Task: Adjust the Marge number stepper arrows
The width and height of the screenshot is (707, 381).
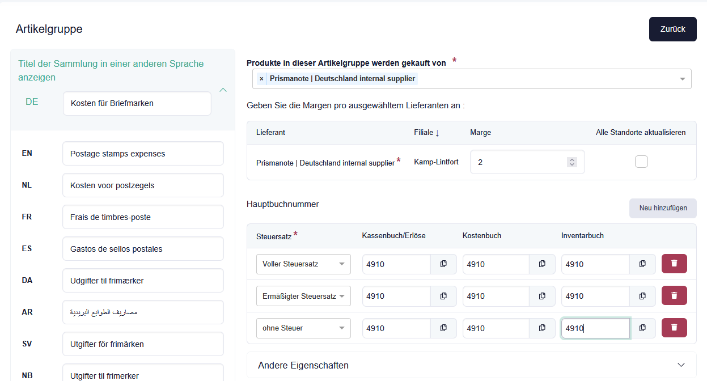Action: pyautogui.click(x=571, y=162)
